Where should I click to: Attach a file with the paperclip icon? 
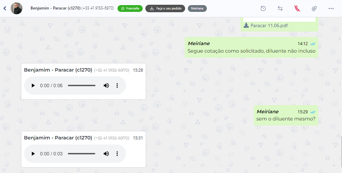coord(314,8)
